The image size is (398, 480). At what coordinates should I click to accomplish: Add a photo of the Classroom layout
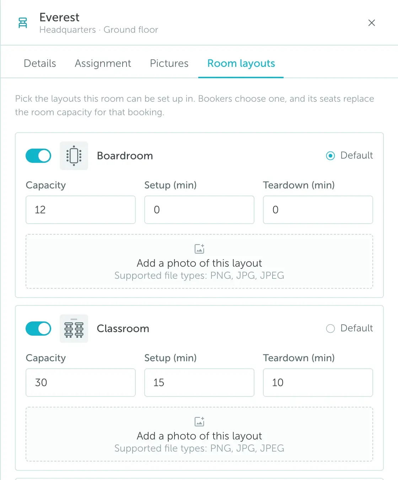point(199,434)
